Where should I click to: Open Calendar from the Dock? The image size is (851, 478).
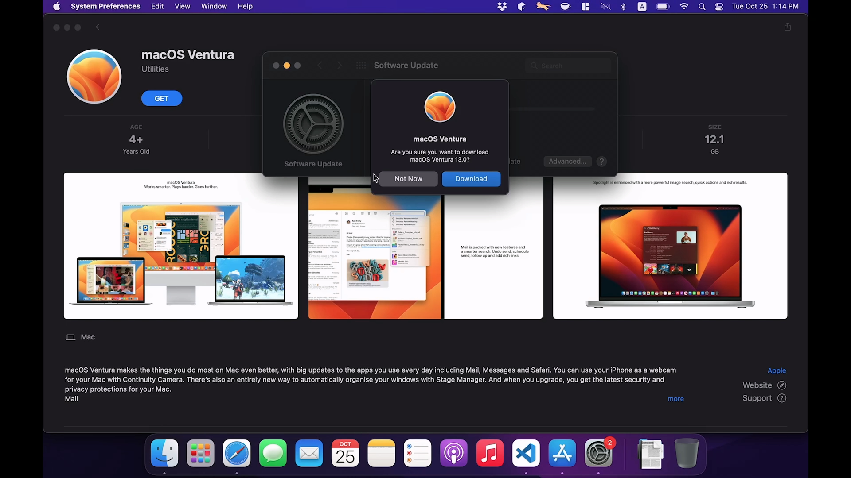[x=345, y=453]
